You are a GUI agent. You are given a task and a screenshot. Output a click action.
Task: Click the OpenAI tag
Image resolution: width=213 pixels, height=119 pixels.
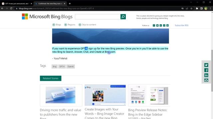point(71,66)
